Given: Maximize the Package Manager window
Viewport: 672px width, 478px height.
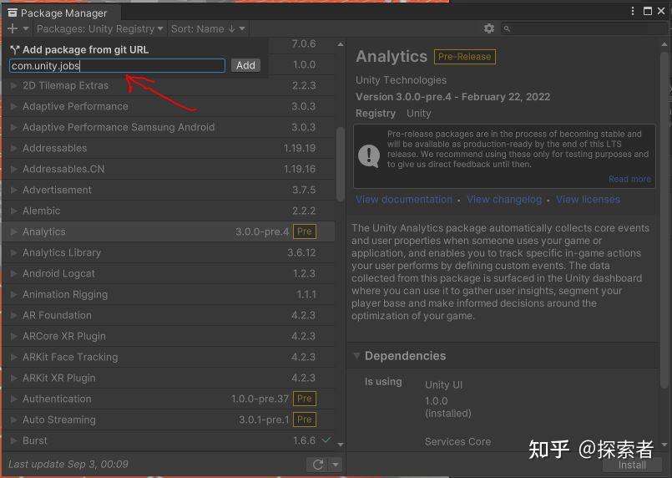Looking at the screenshot, I should (648, 11).
